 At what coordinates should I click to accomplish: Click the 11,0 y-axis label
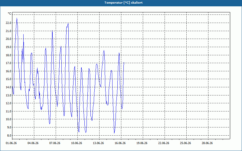(x=8, y=111)
